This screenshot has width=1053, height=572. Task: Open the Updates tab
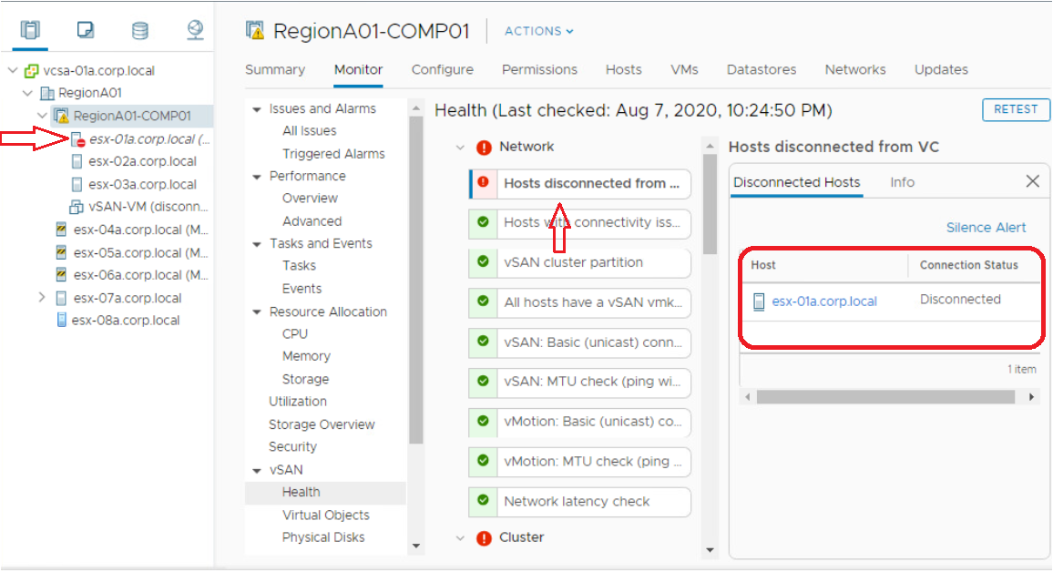point(941,70)
